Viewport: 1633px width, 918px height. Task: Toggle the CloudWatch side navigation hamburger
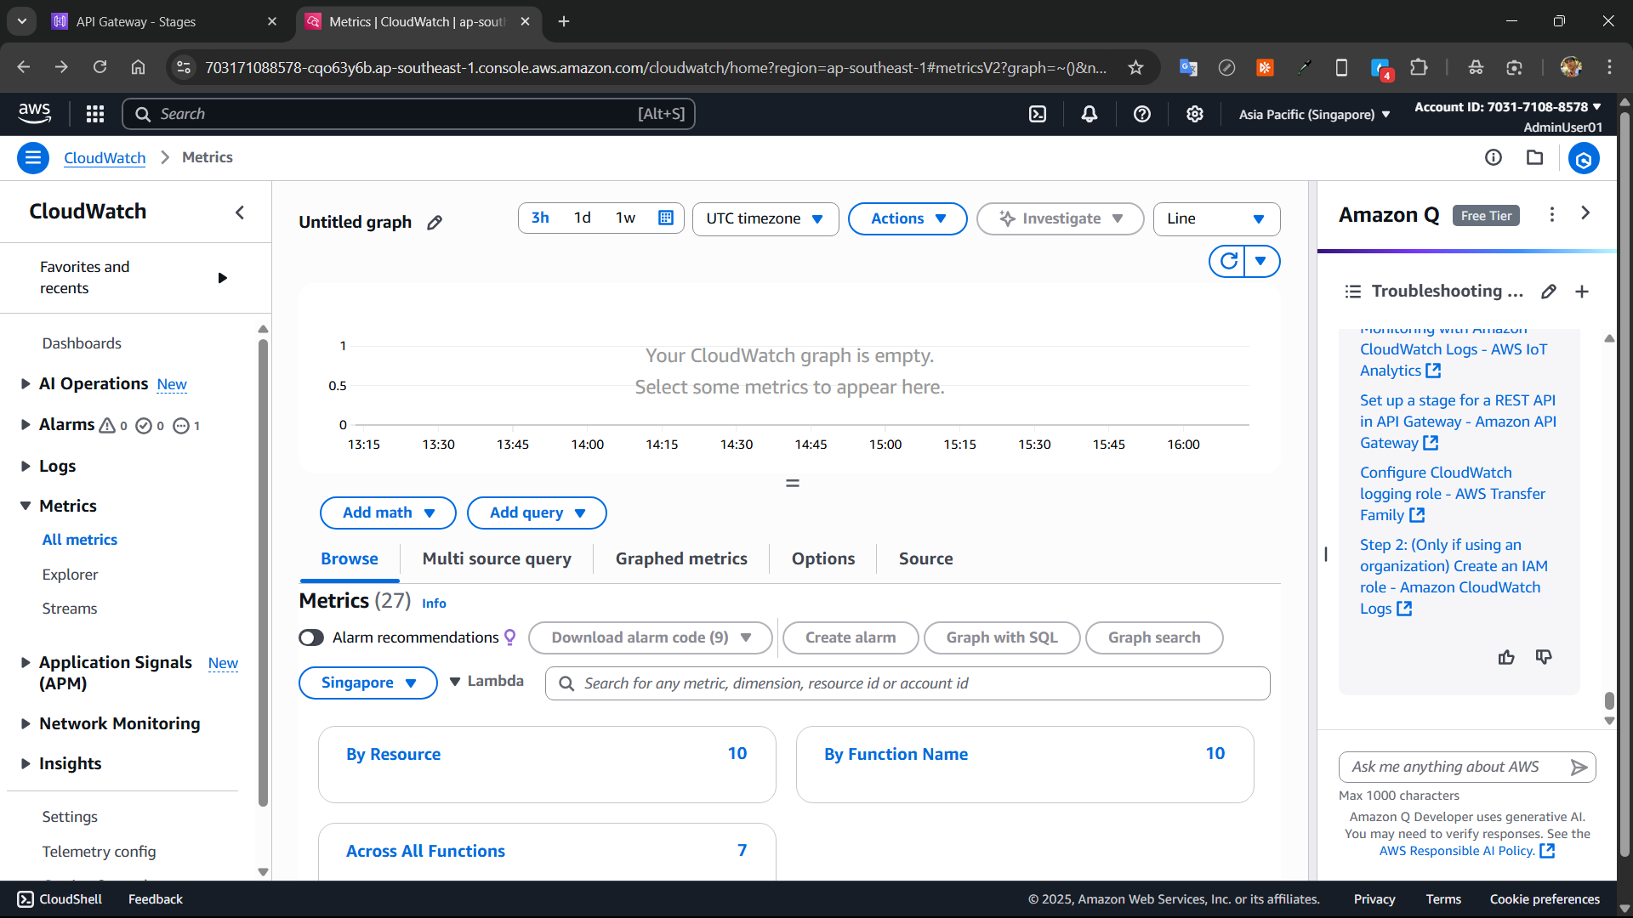(x=33, y=158)
